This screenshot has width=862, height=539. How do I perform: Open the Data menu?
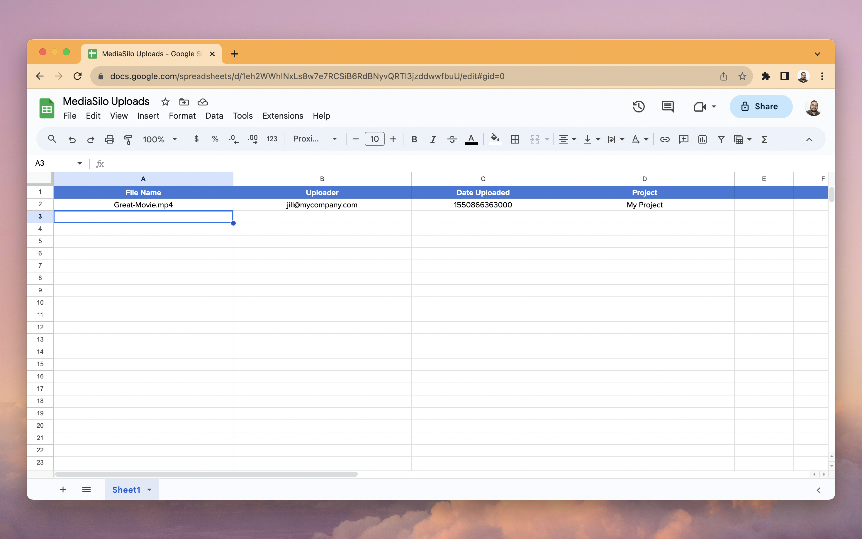[214, 116]
